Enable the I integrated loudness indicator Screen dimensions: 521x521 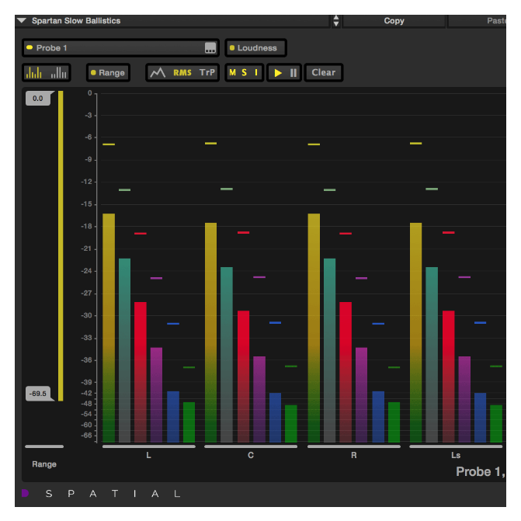(255, 73)
